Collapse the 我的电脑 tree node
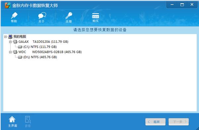This screenshot has height=130, width=199. pyautogui.click(x=5, y=37)
